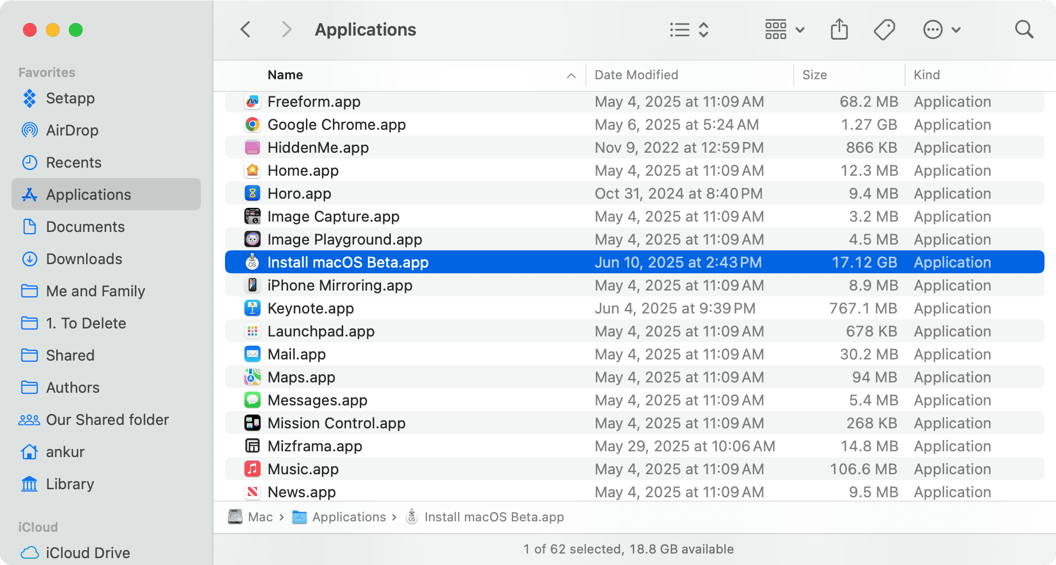Screen dimensions: 1056x565
Task: Click the 17.12 GB size cell
Action: (864, 262)
